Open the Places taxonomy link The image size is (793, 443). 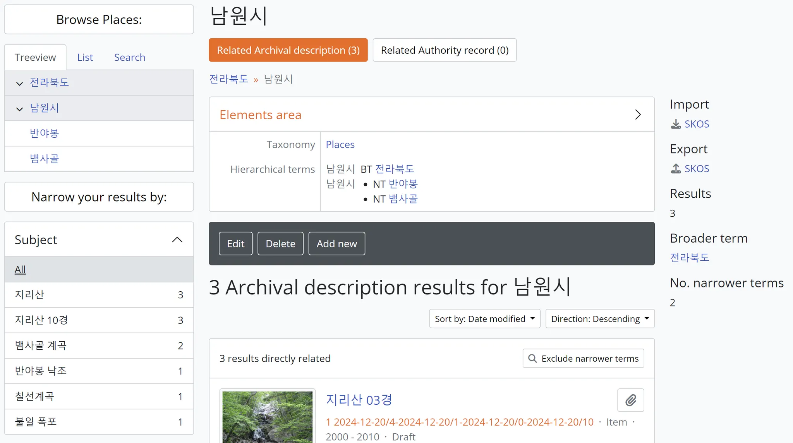coord(340,145)
